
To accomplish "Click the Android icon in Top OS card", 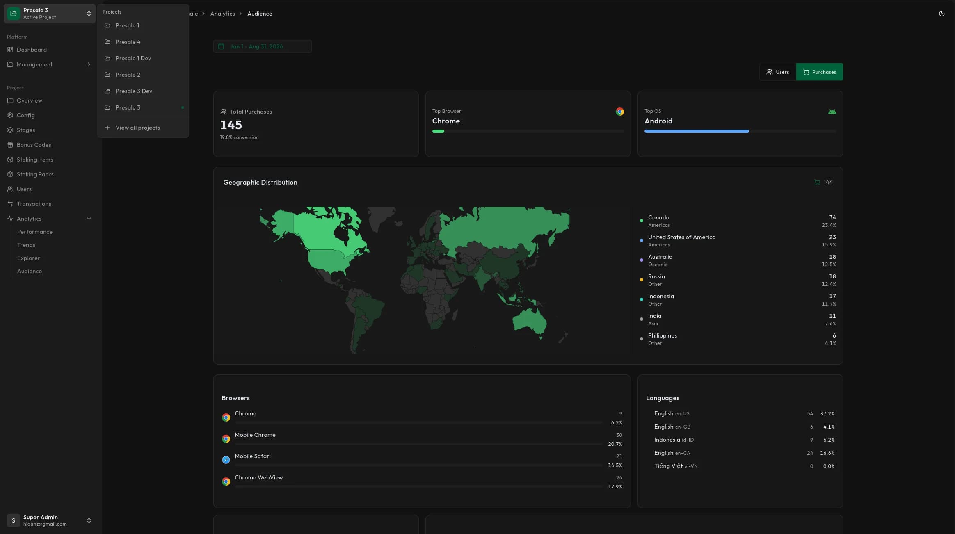I will [832, 112].
